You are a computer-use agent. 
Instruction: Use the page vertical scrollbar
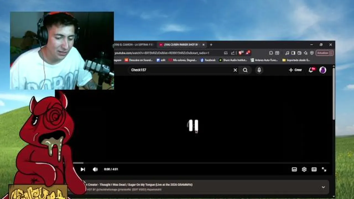click(x=334, y=94)
